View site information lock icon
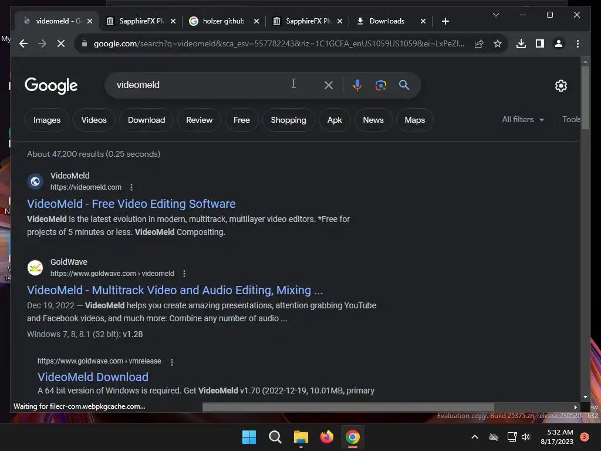This screenshot has width=601, height=451. coord(85,43)
